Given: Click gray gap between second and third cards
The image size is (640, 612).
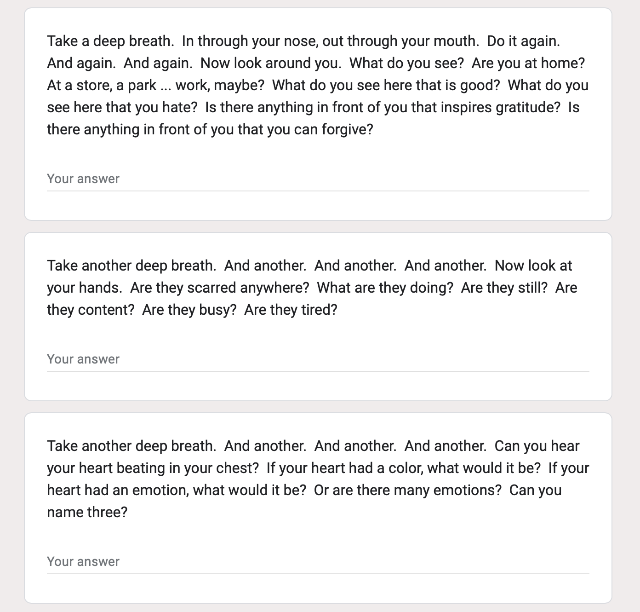Looking at the screenshot, I should click(318, 407).
